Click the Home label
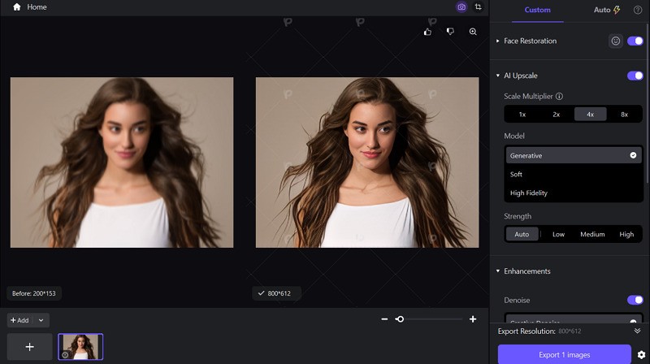 tap(37, 7)
